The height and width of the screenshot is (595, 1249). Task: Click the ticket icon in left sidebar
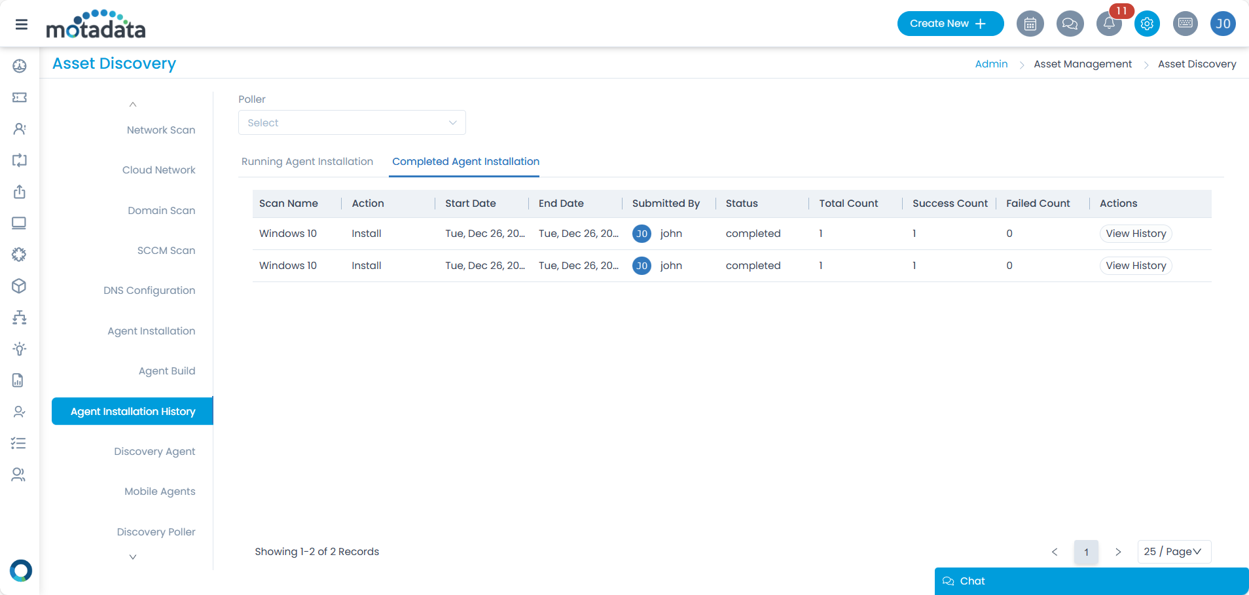(x=20, y=98)
